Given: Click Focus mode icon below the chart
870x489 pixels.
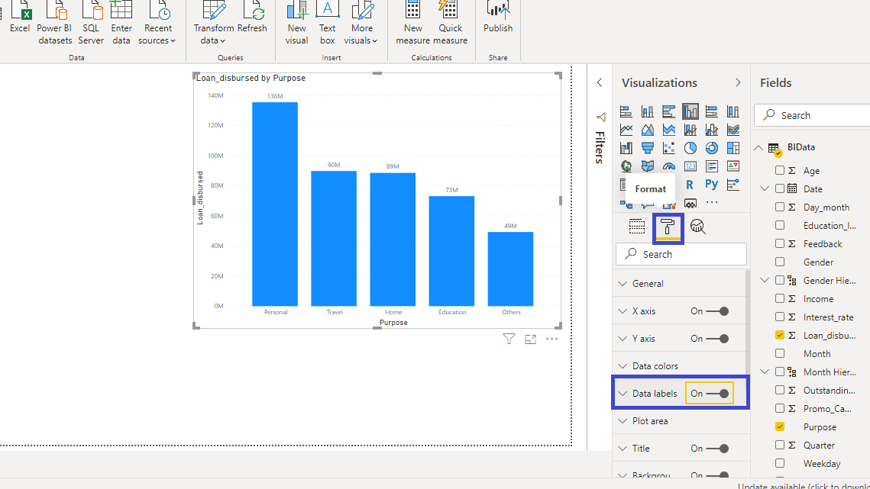Looking at the screenshot, I should (531, 339).
